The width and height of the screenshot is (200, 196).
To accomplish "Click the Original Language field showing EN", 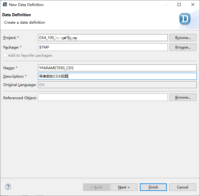I will 117,85.
